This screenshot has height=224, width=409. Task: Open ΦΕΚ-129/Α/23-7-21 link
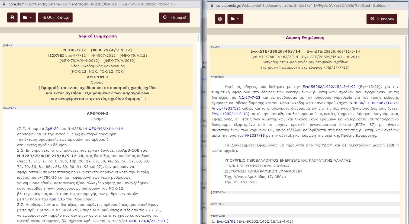(147, 221)
